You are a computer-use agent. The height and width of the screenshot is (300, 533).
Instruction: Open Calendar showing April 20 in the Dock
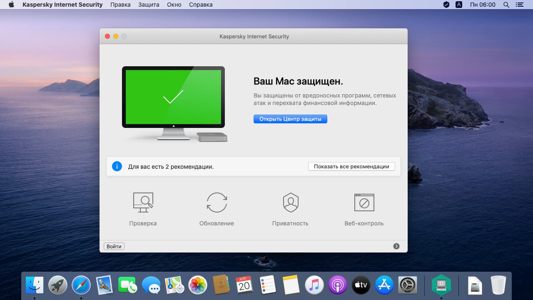coord(244,285)
